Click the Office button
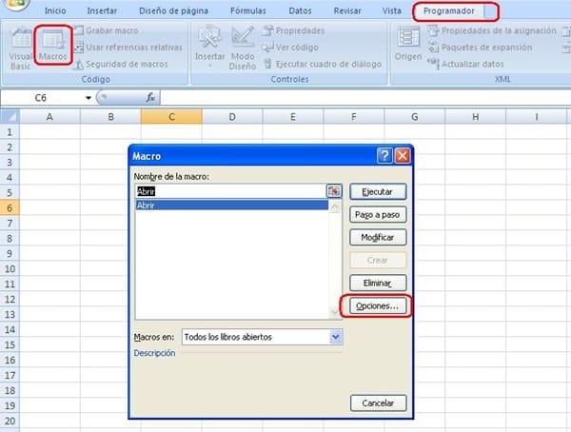The height and width of the screenshot is (432, 571). pyautogui.click(x=15, y=4)
